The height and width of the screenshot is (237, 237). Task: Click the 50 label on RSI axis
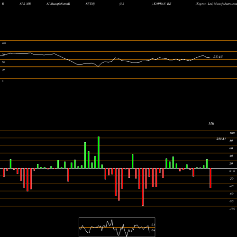click(3, 62)
